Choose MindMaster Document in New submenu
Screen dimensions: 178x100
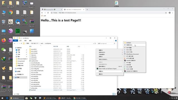(x=135, y=54)
